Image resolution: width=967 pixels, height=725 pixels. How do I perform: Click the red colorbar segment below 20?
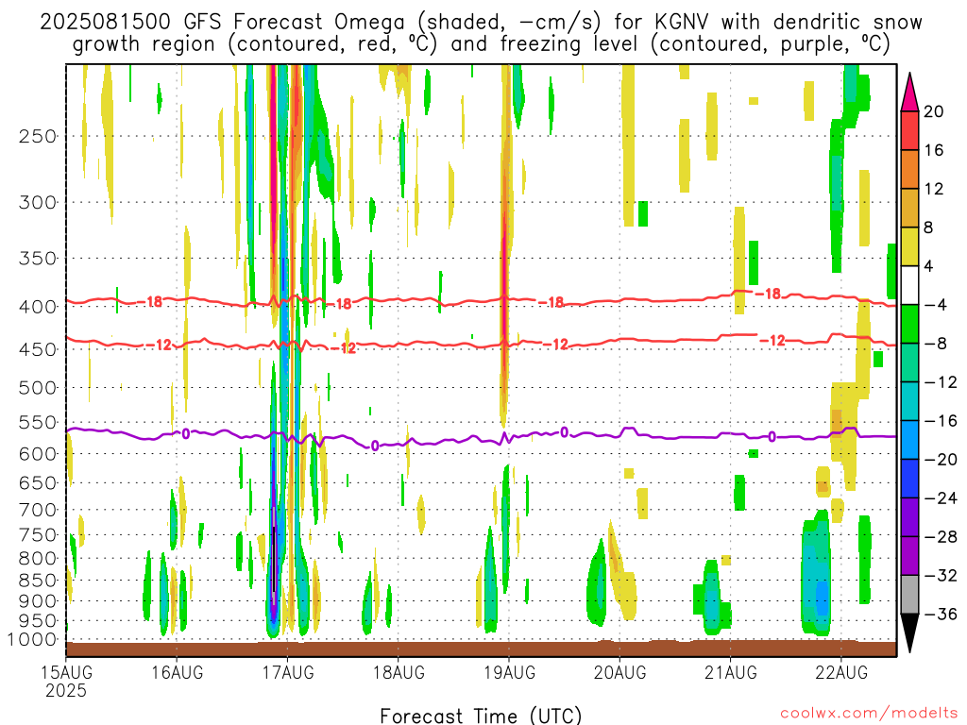point(909,130)
